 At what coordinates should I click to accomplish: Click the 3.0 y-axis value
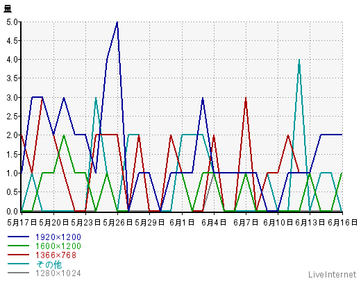tap(12, 98)
